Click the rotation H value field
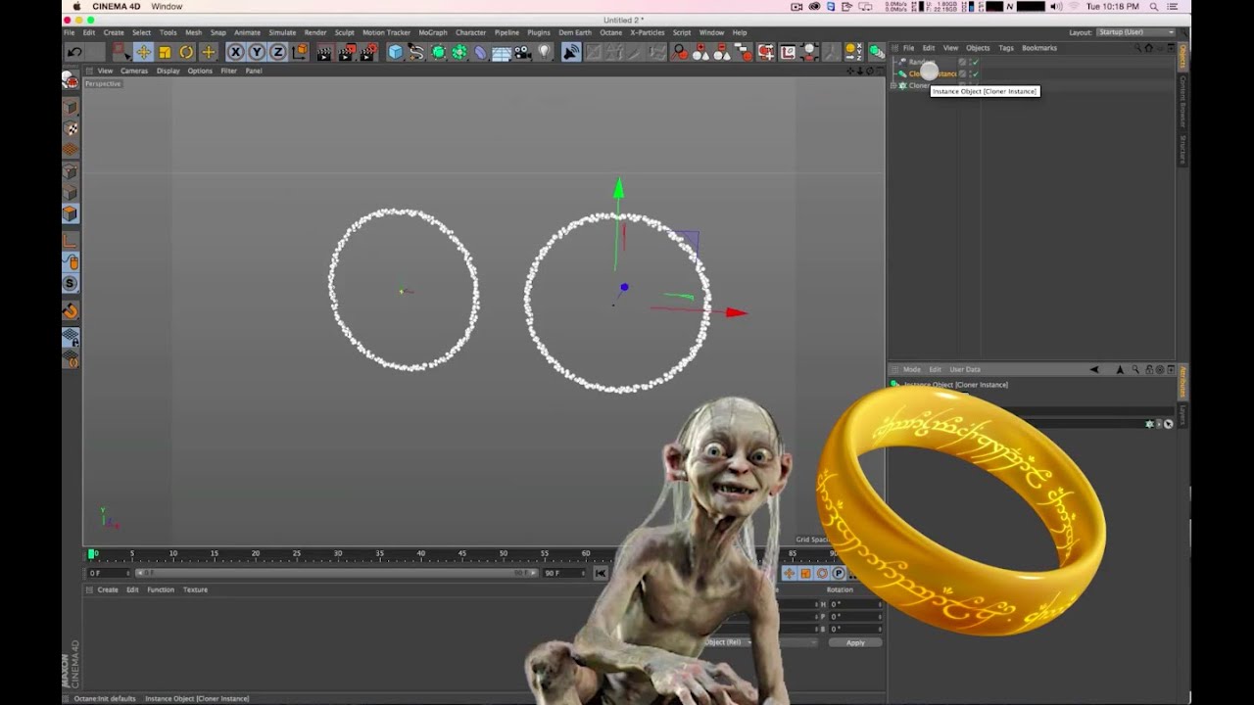The image size is (1254, 705). (854, 604)
